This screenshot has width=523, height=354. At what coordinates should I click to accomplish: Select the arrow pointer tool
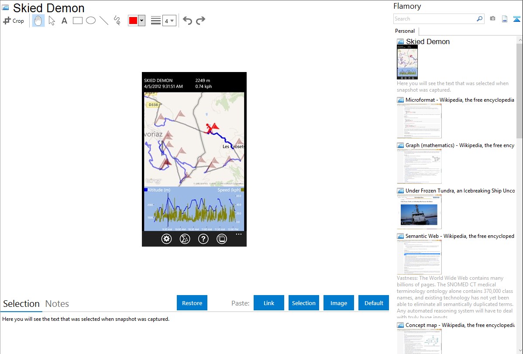pyautogui.click(x=52, y=21)
